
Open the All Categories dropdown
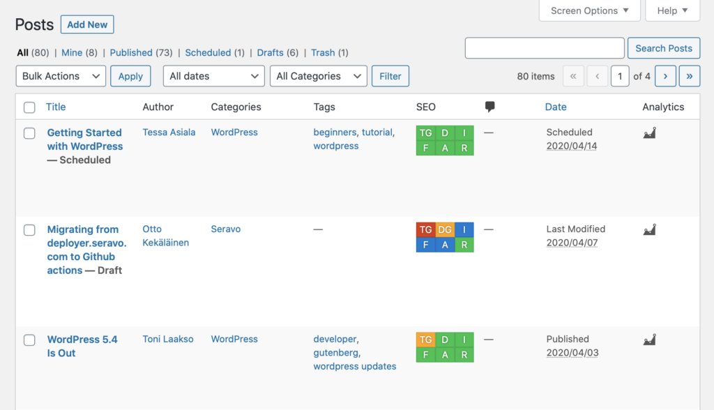pos(318,76)
